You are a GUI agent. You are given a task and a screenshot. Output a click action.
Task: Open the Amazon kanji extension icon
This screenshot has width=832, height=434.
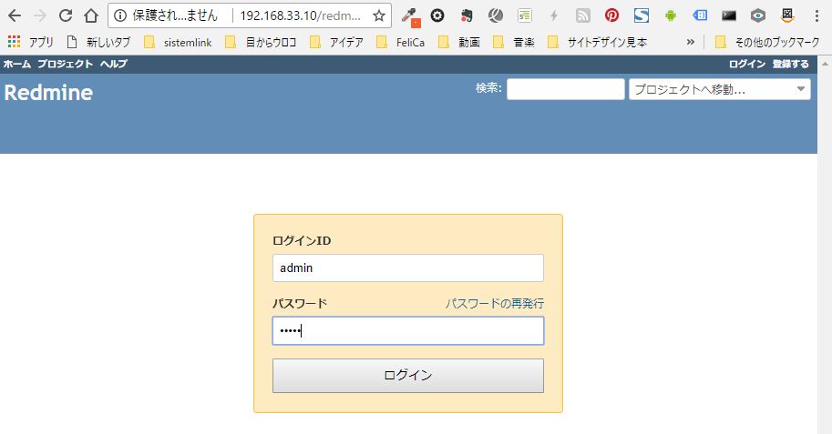coord(787,15)
